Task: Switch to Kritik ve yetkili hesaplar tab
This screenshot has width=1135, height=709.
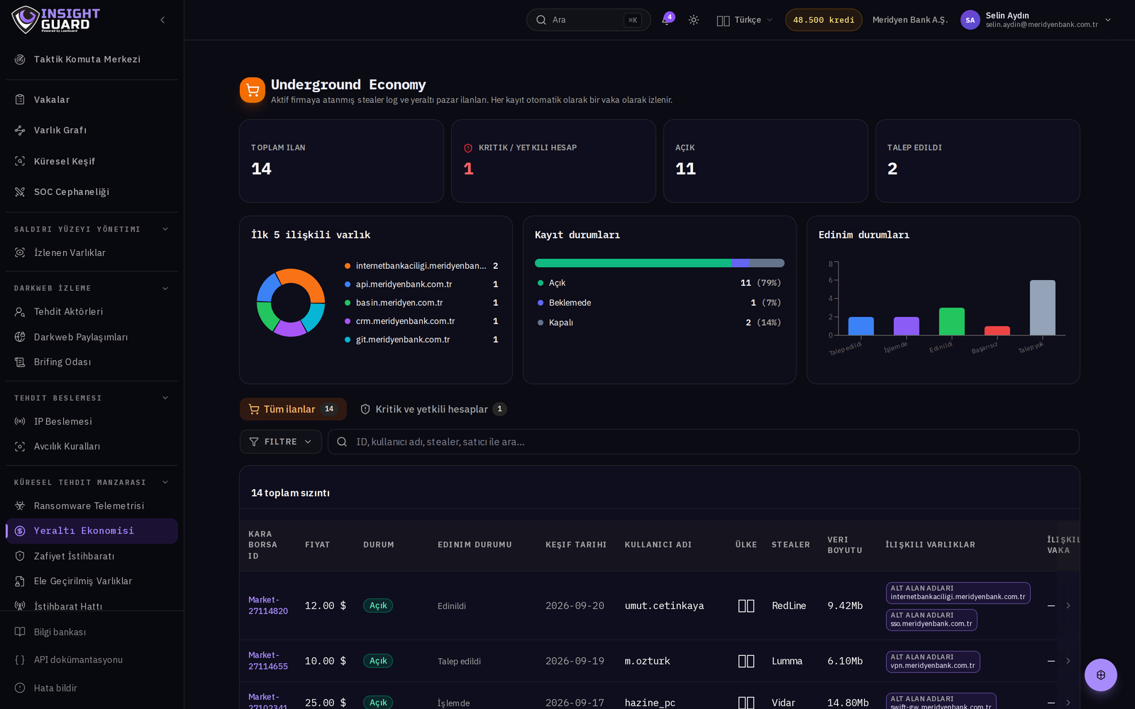Action: tap(433, 409)
